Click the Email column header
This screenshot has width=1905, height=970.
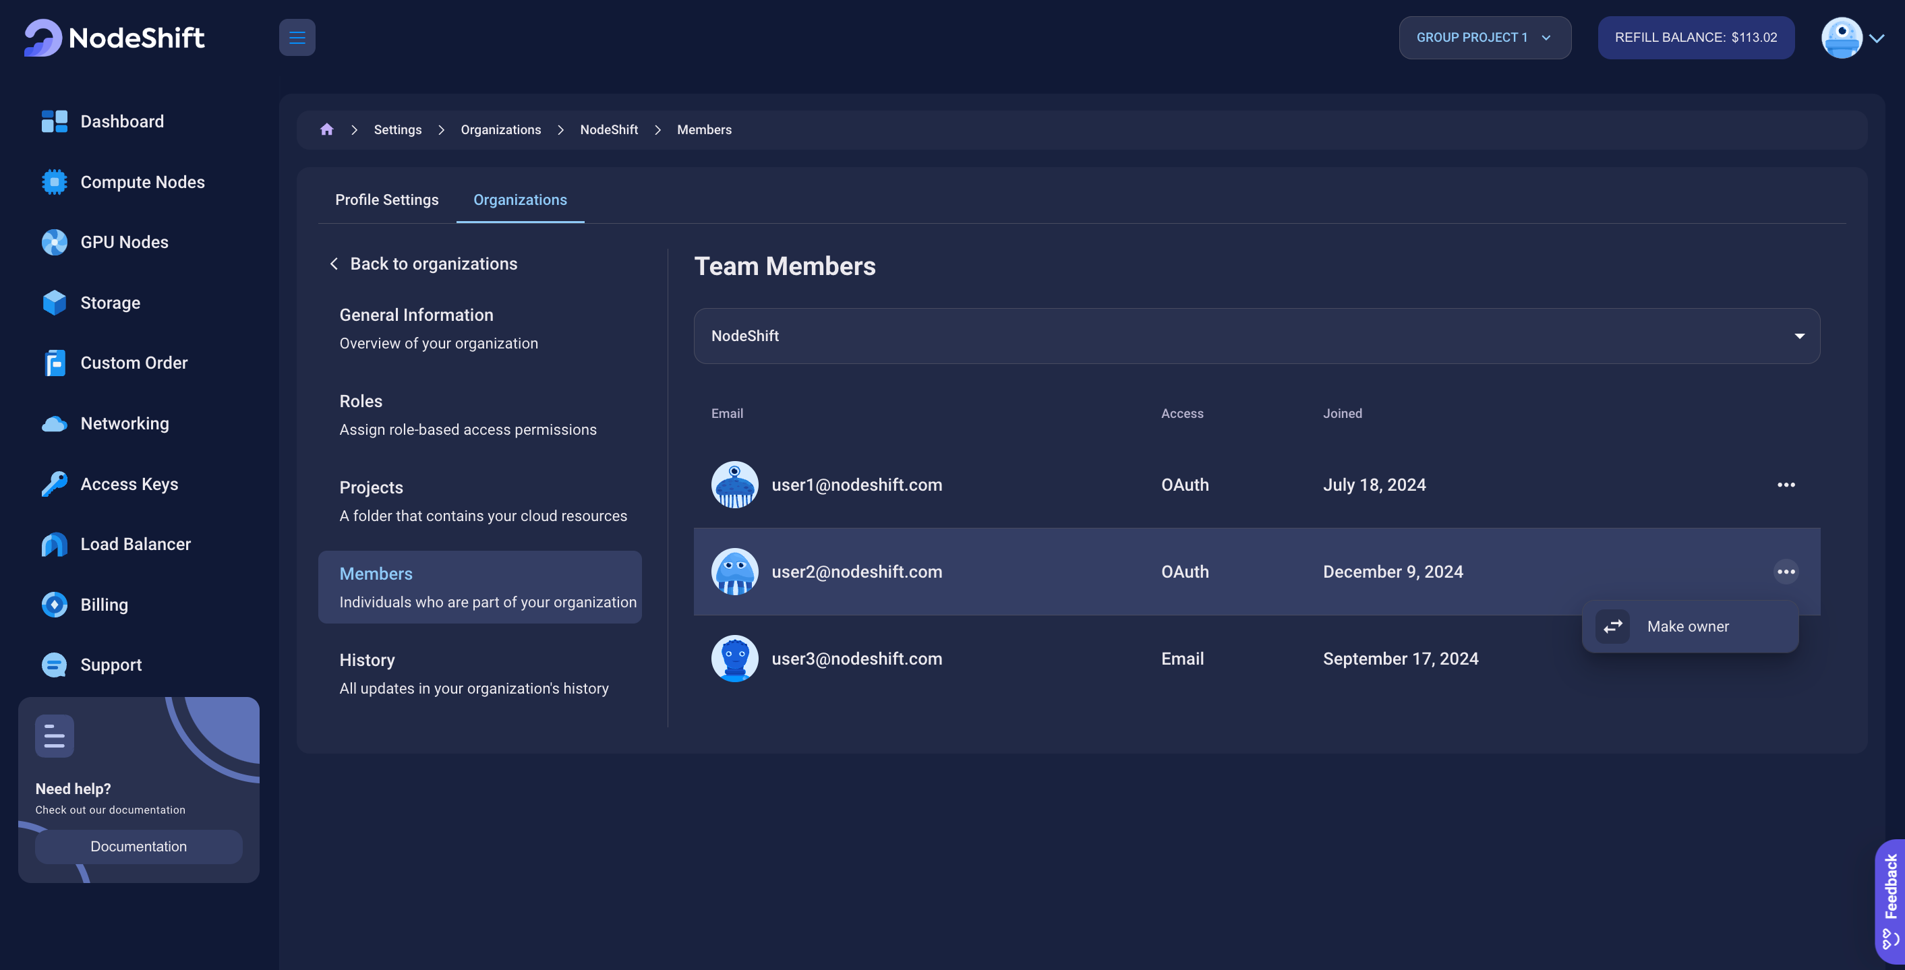point(727,414)
